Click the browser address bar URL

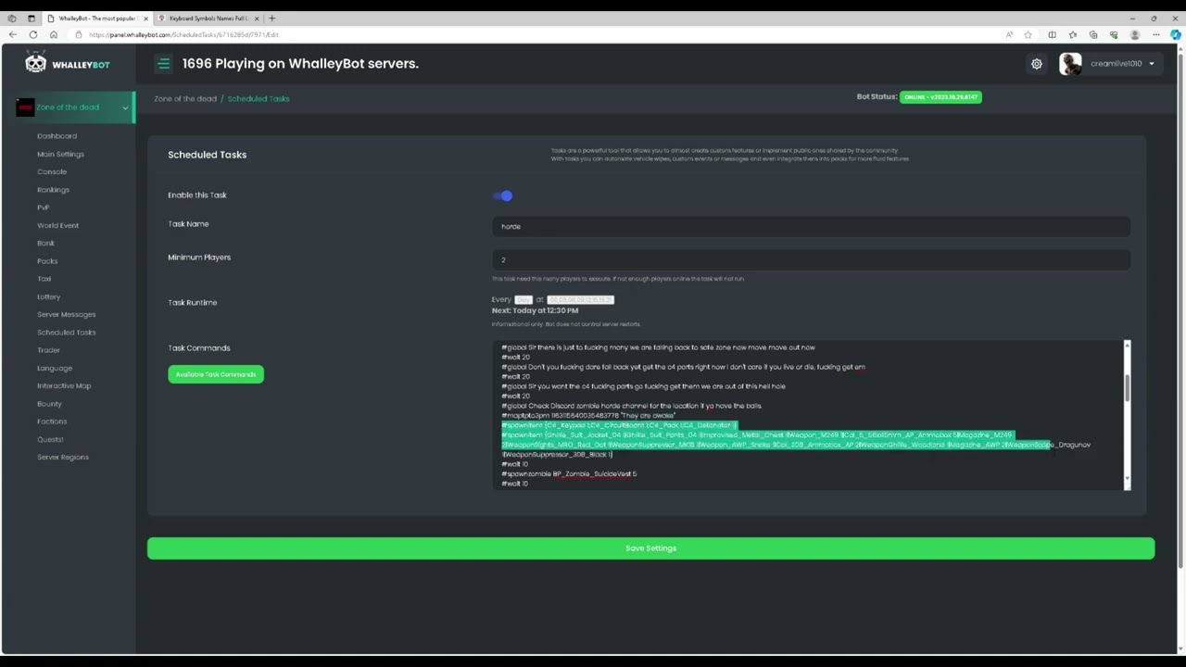click(183, 35)
